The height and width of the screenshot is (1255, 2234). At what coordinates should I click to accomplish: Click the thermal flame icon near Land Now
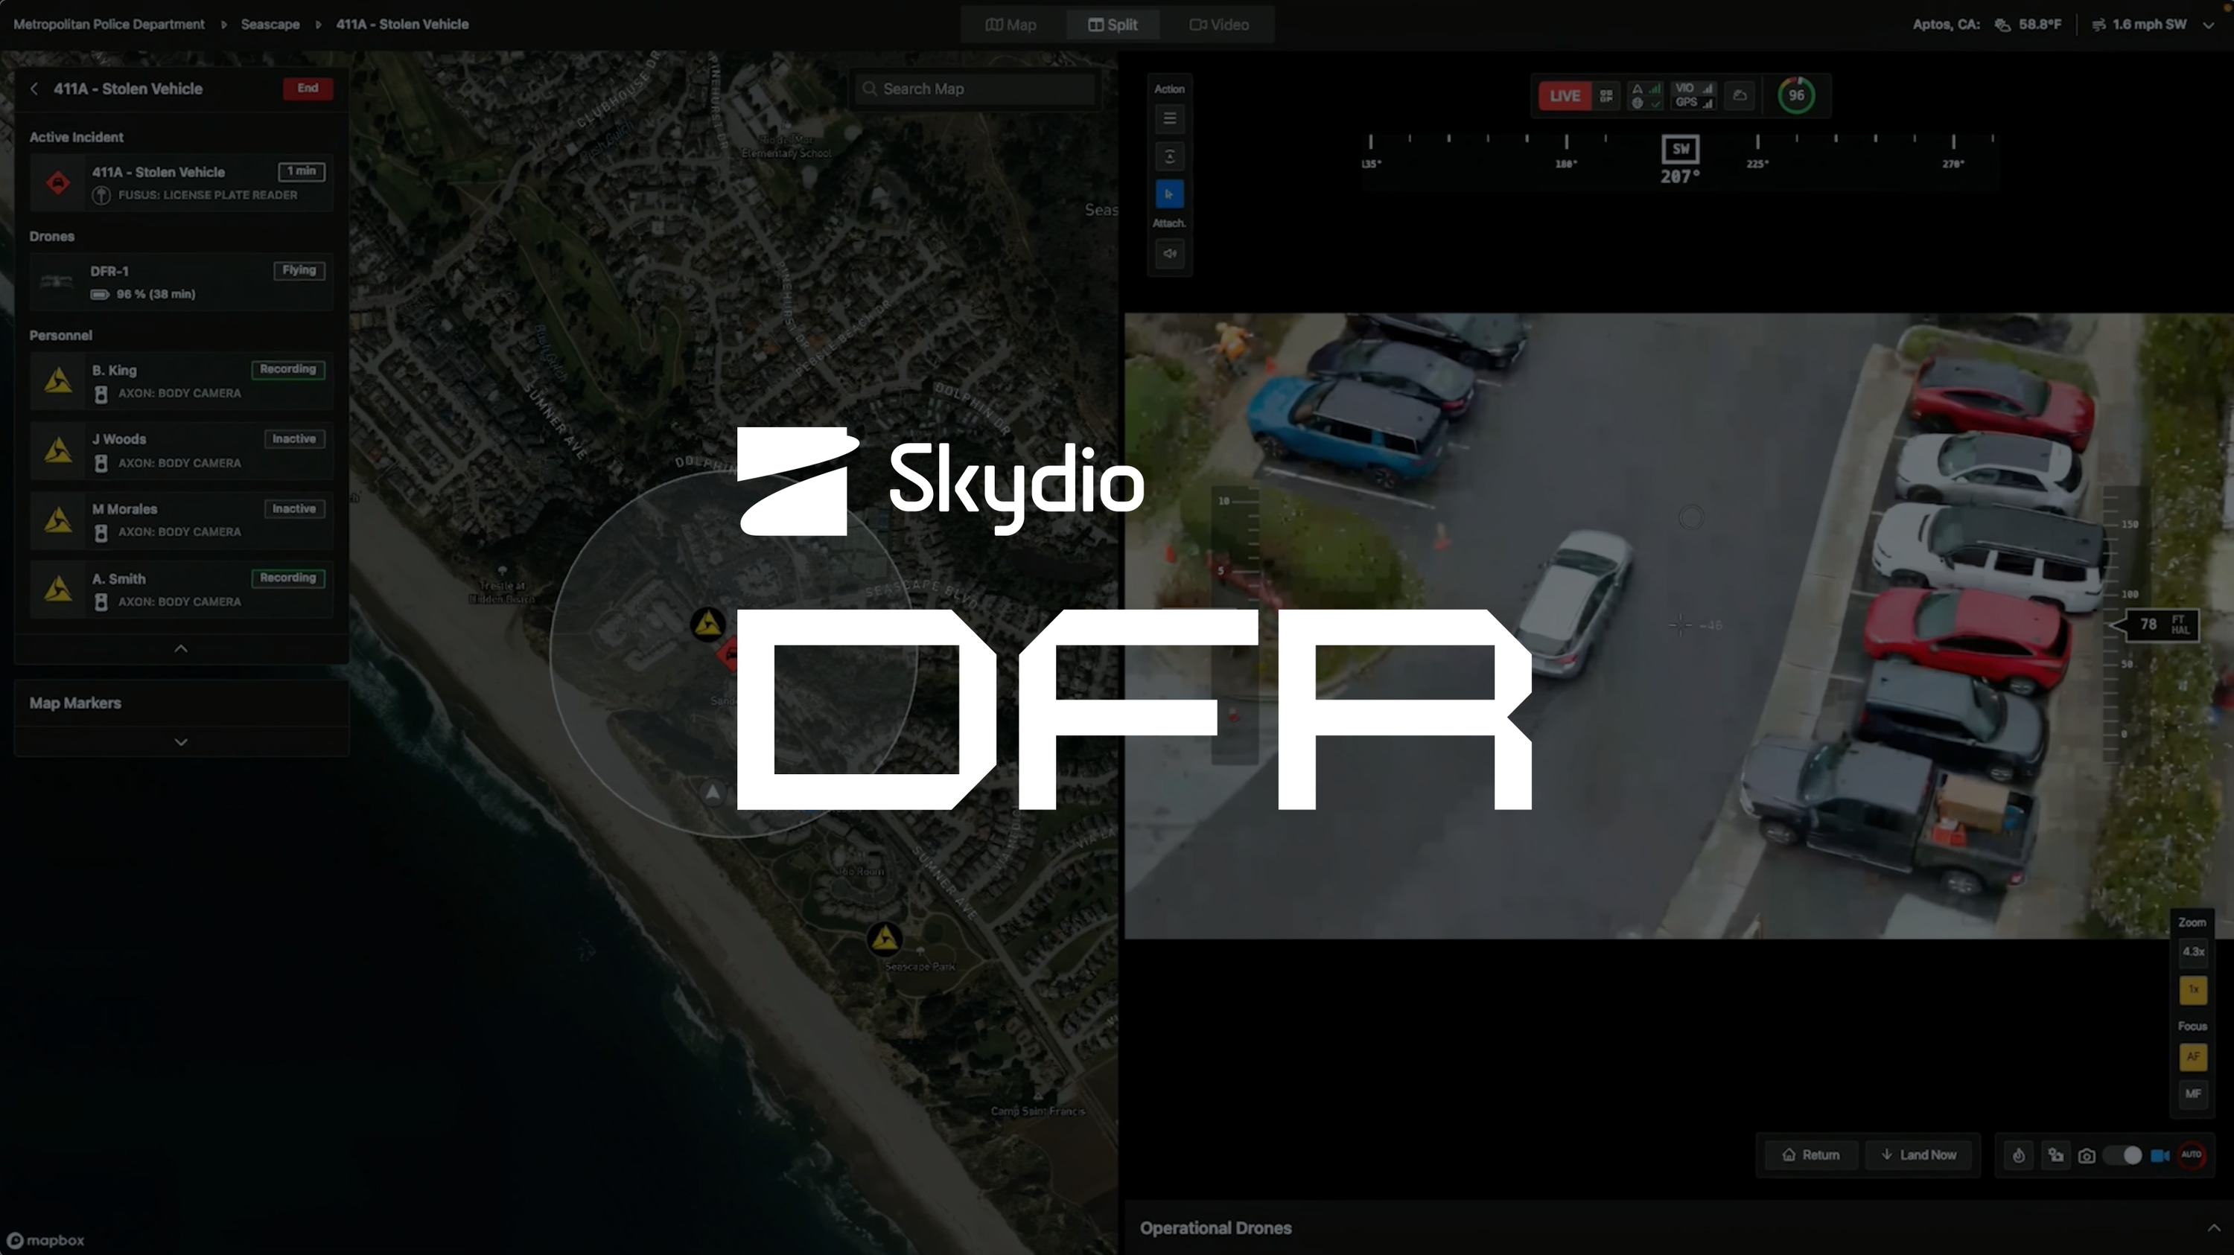(x=2018, y=1155)
